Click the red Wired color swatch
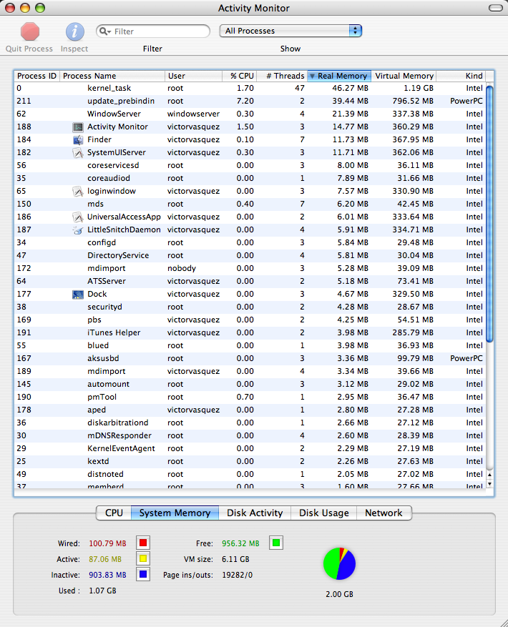 (x=143, y=543)
